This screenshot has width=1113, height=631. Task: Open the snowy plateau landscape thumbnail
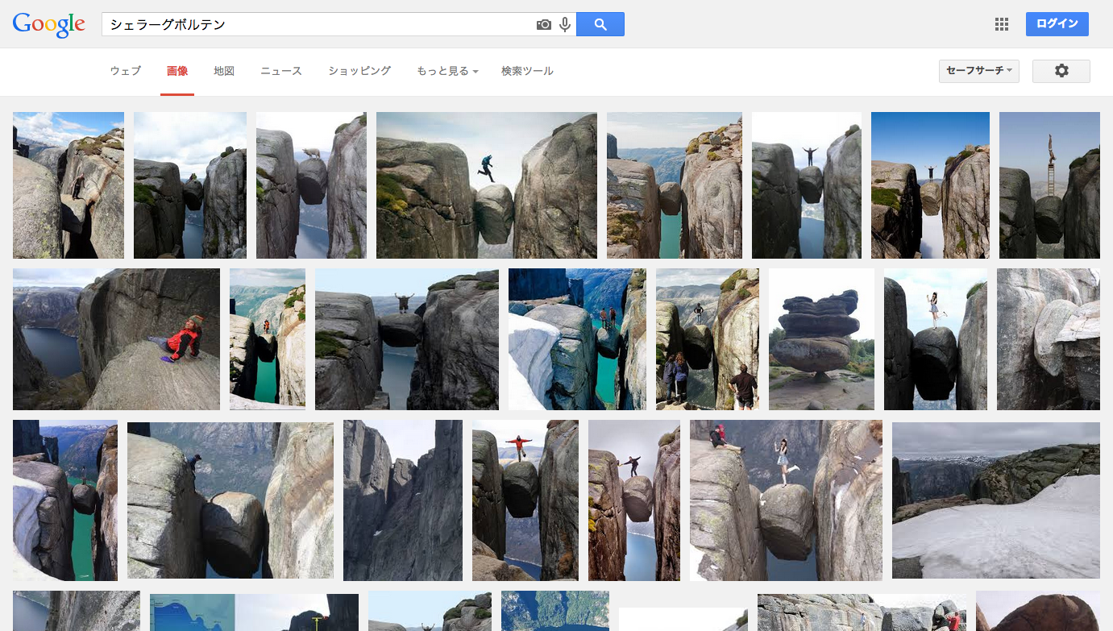point(995,500)
